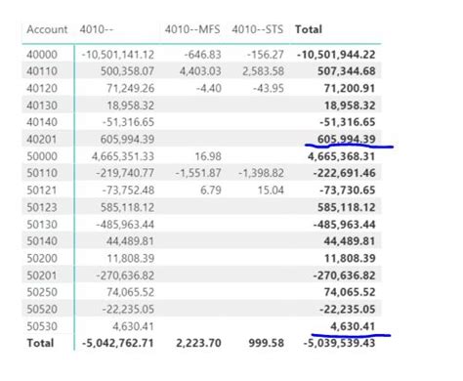
Task: Click column total 999.58
Action: click(x=267, y=343)
